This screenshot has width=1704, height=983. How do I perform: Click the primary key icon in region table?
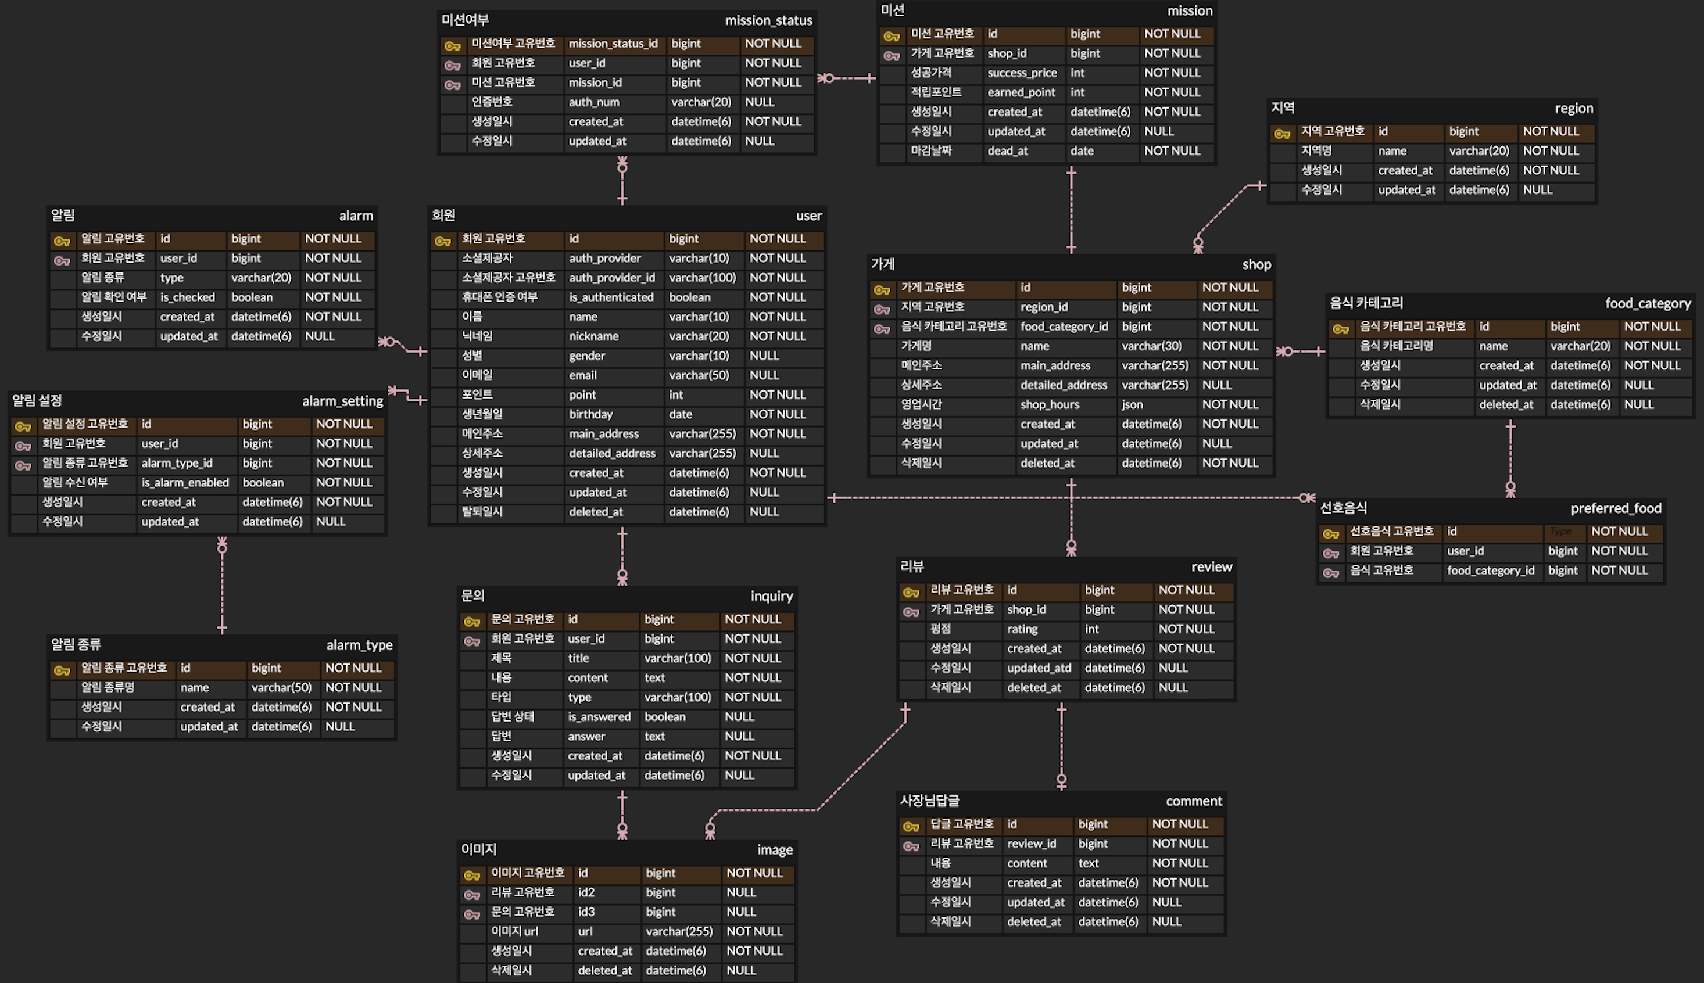point(1282,134)
